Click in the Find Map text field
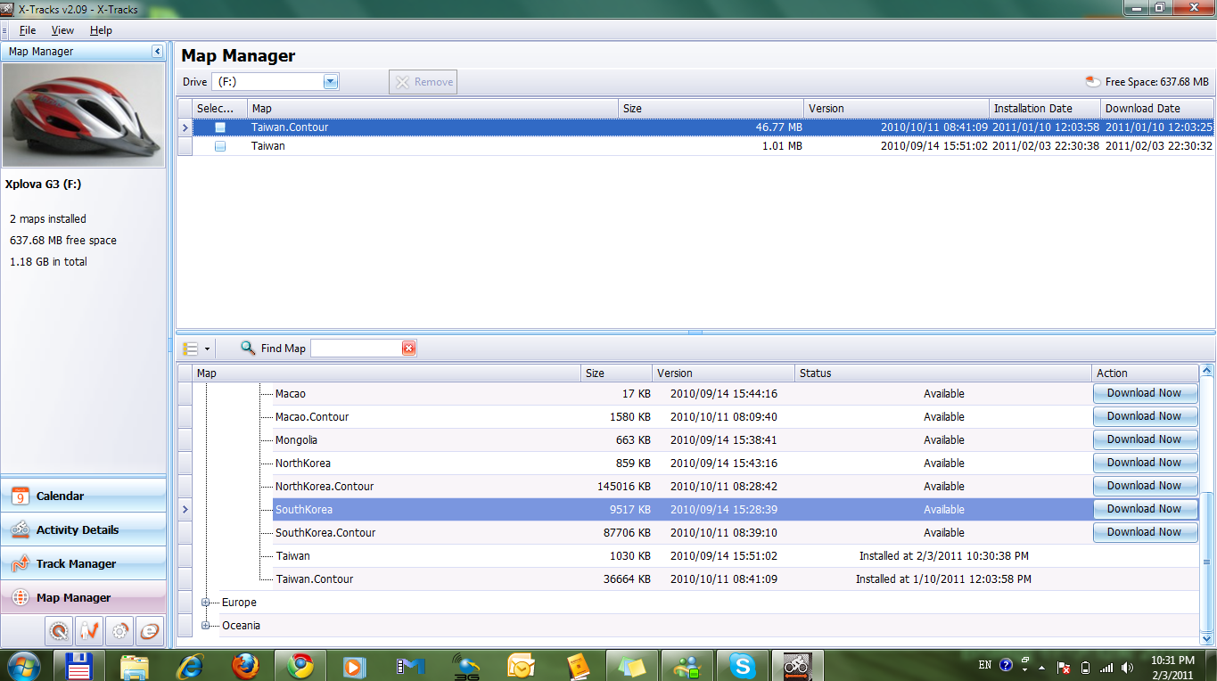Viewport: 1217px width, 681px height. point(356,349)
